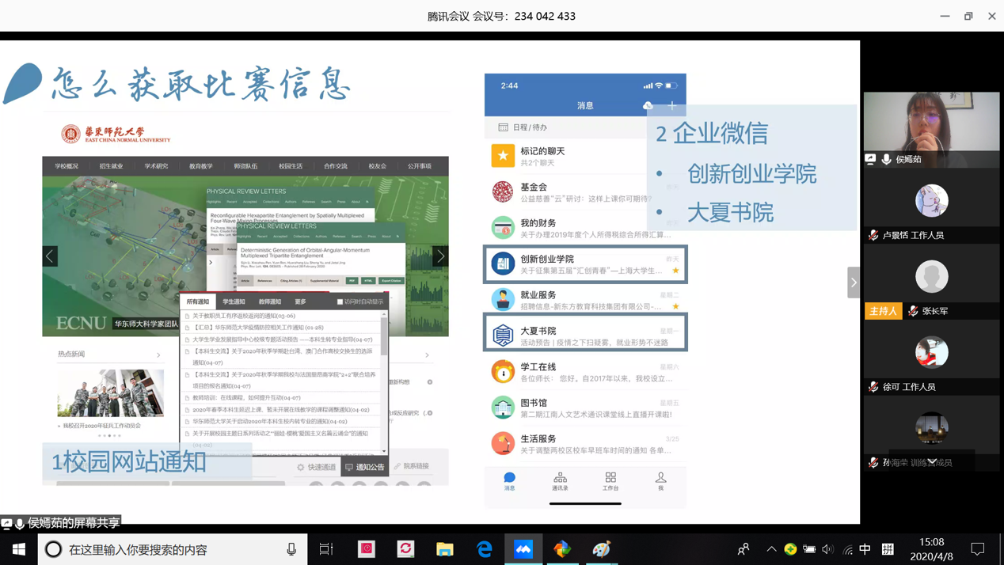Image resolution: width=1004 pixels, height=565 pixels.
Task: Open the colorful pinwheel app on the taskbar
Action: [562, 548]
